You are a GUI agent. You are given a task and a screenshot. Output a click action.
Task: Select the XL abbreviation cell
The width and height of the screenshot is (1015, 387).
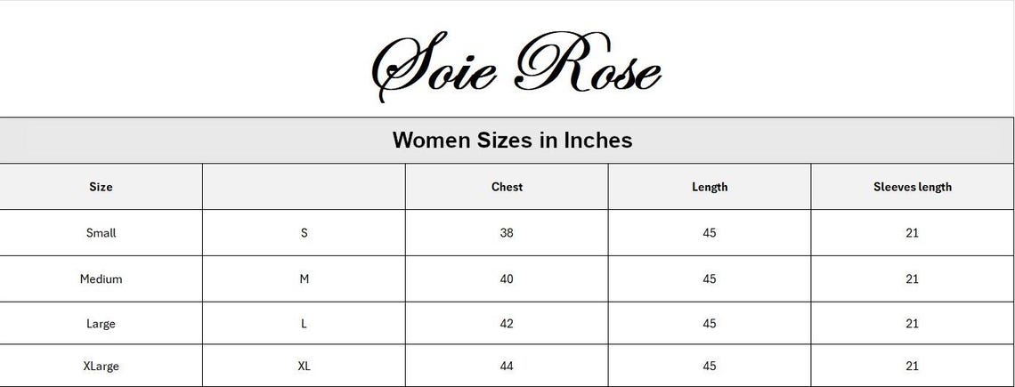(304, 366)
